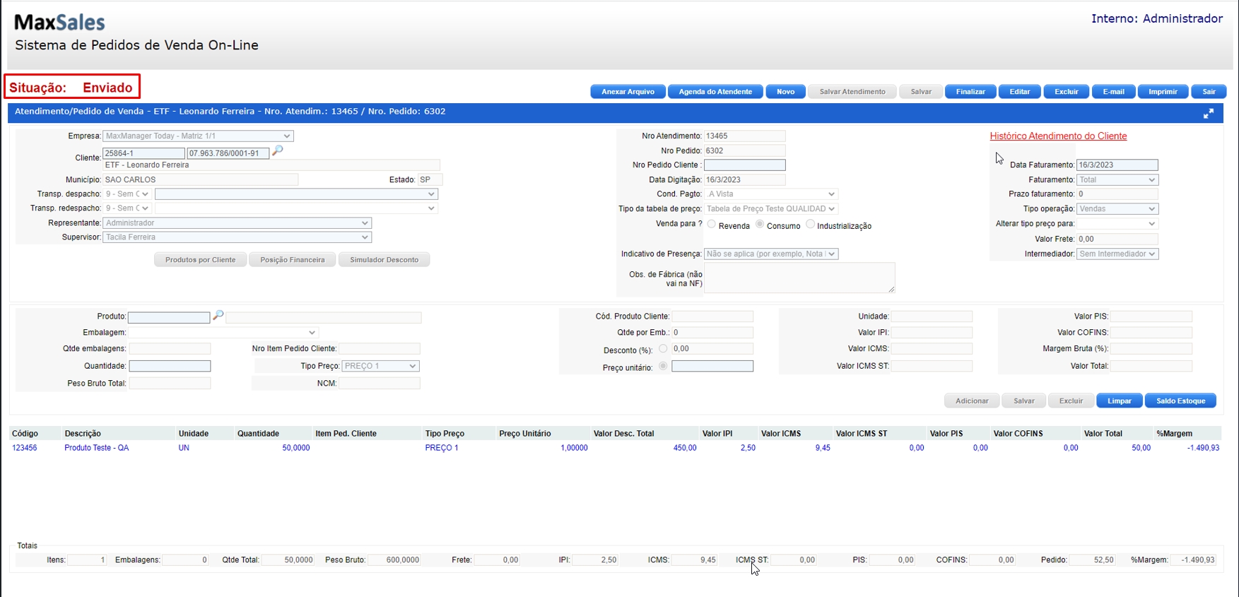Open Simulador Desconto
Screen dimensions: 1239x597
[x=384, y=260]
